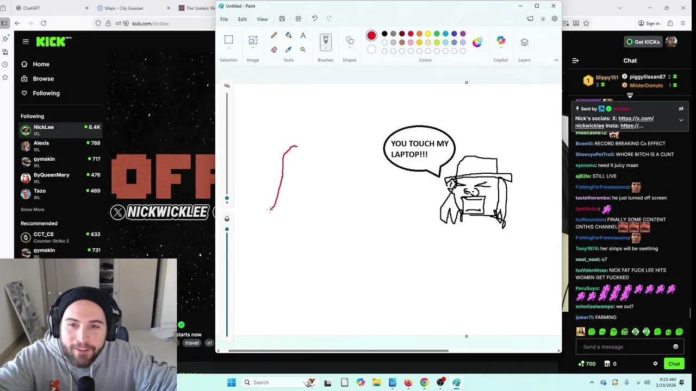
Task: Activate the Magnifier tool
Action: pyautogui.click(x=303, y=49)
